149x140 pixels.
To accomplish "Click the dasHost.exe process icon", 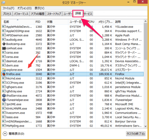I will coord(4,61).
